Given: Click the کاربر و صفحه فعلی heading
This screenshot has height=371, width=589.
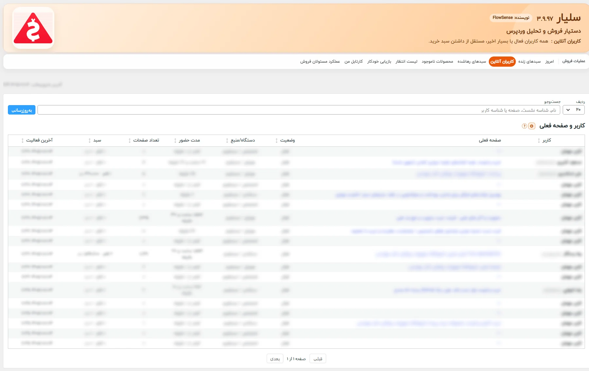Looking at the screenshot, I should tap(562, 126).
